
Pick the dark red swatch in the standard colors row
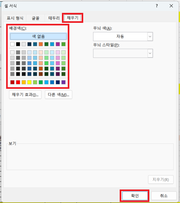(12, 82)
